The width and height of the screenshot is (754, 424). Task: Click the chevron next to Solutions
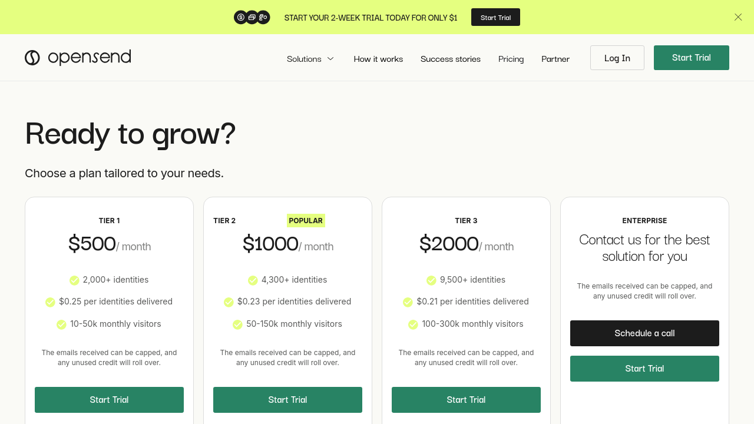330,59
